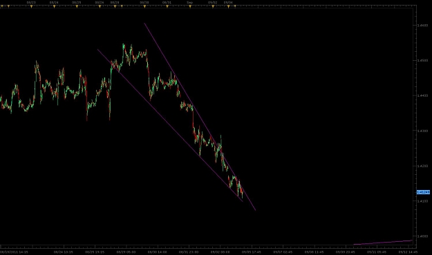432x255 pixels.
Task: Click the 09/12 14:45 time axis label
Action: pyautogui.click(x=408, y=252)
